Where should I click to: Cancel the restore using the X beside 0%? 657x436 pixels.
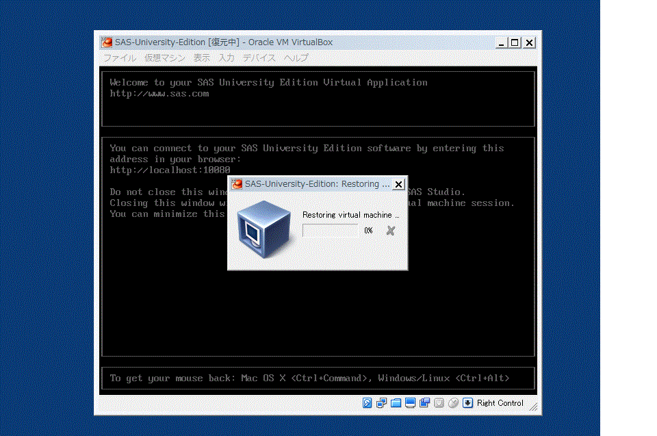pos(391,231)
